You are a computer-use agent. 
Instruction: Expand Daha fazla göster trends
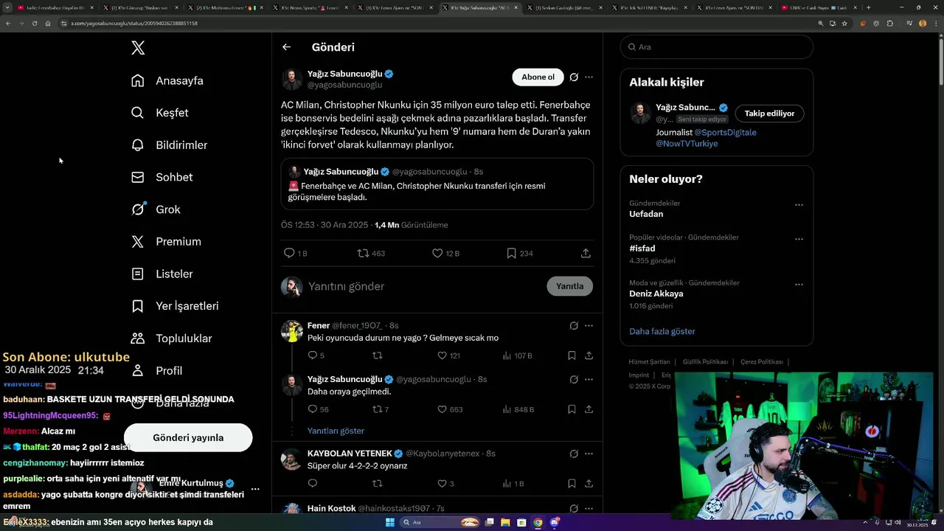coord(662,331)
